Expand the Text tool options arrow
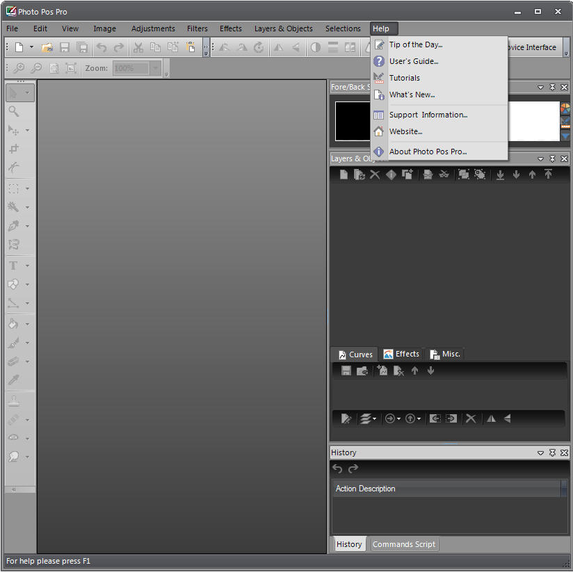This screenshot has width=573, height=572. (27, 265)
